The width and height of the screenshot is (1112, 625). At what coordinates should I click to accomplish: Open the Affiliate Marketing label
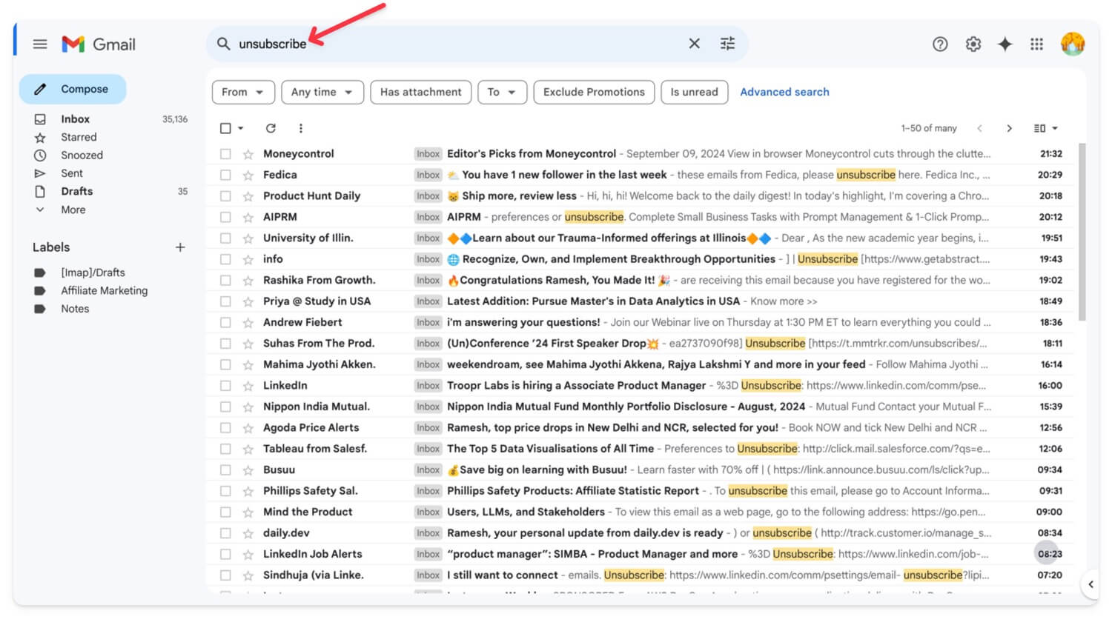click(x=104, y=291)
